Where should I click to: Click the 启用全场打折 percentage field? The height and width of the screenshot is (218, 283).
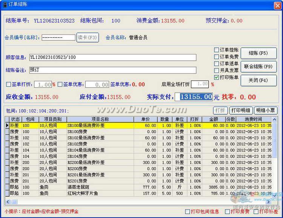(200, 84)
